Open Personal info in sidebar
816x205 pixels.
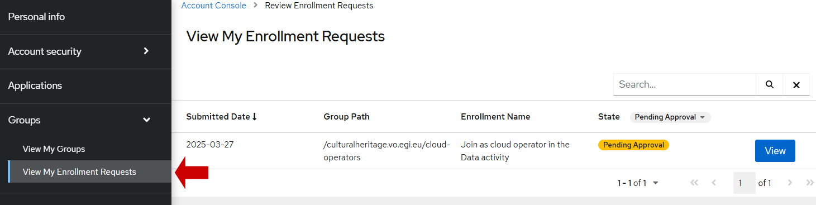tap(85, 17)
